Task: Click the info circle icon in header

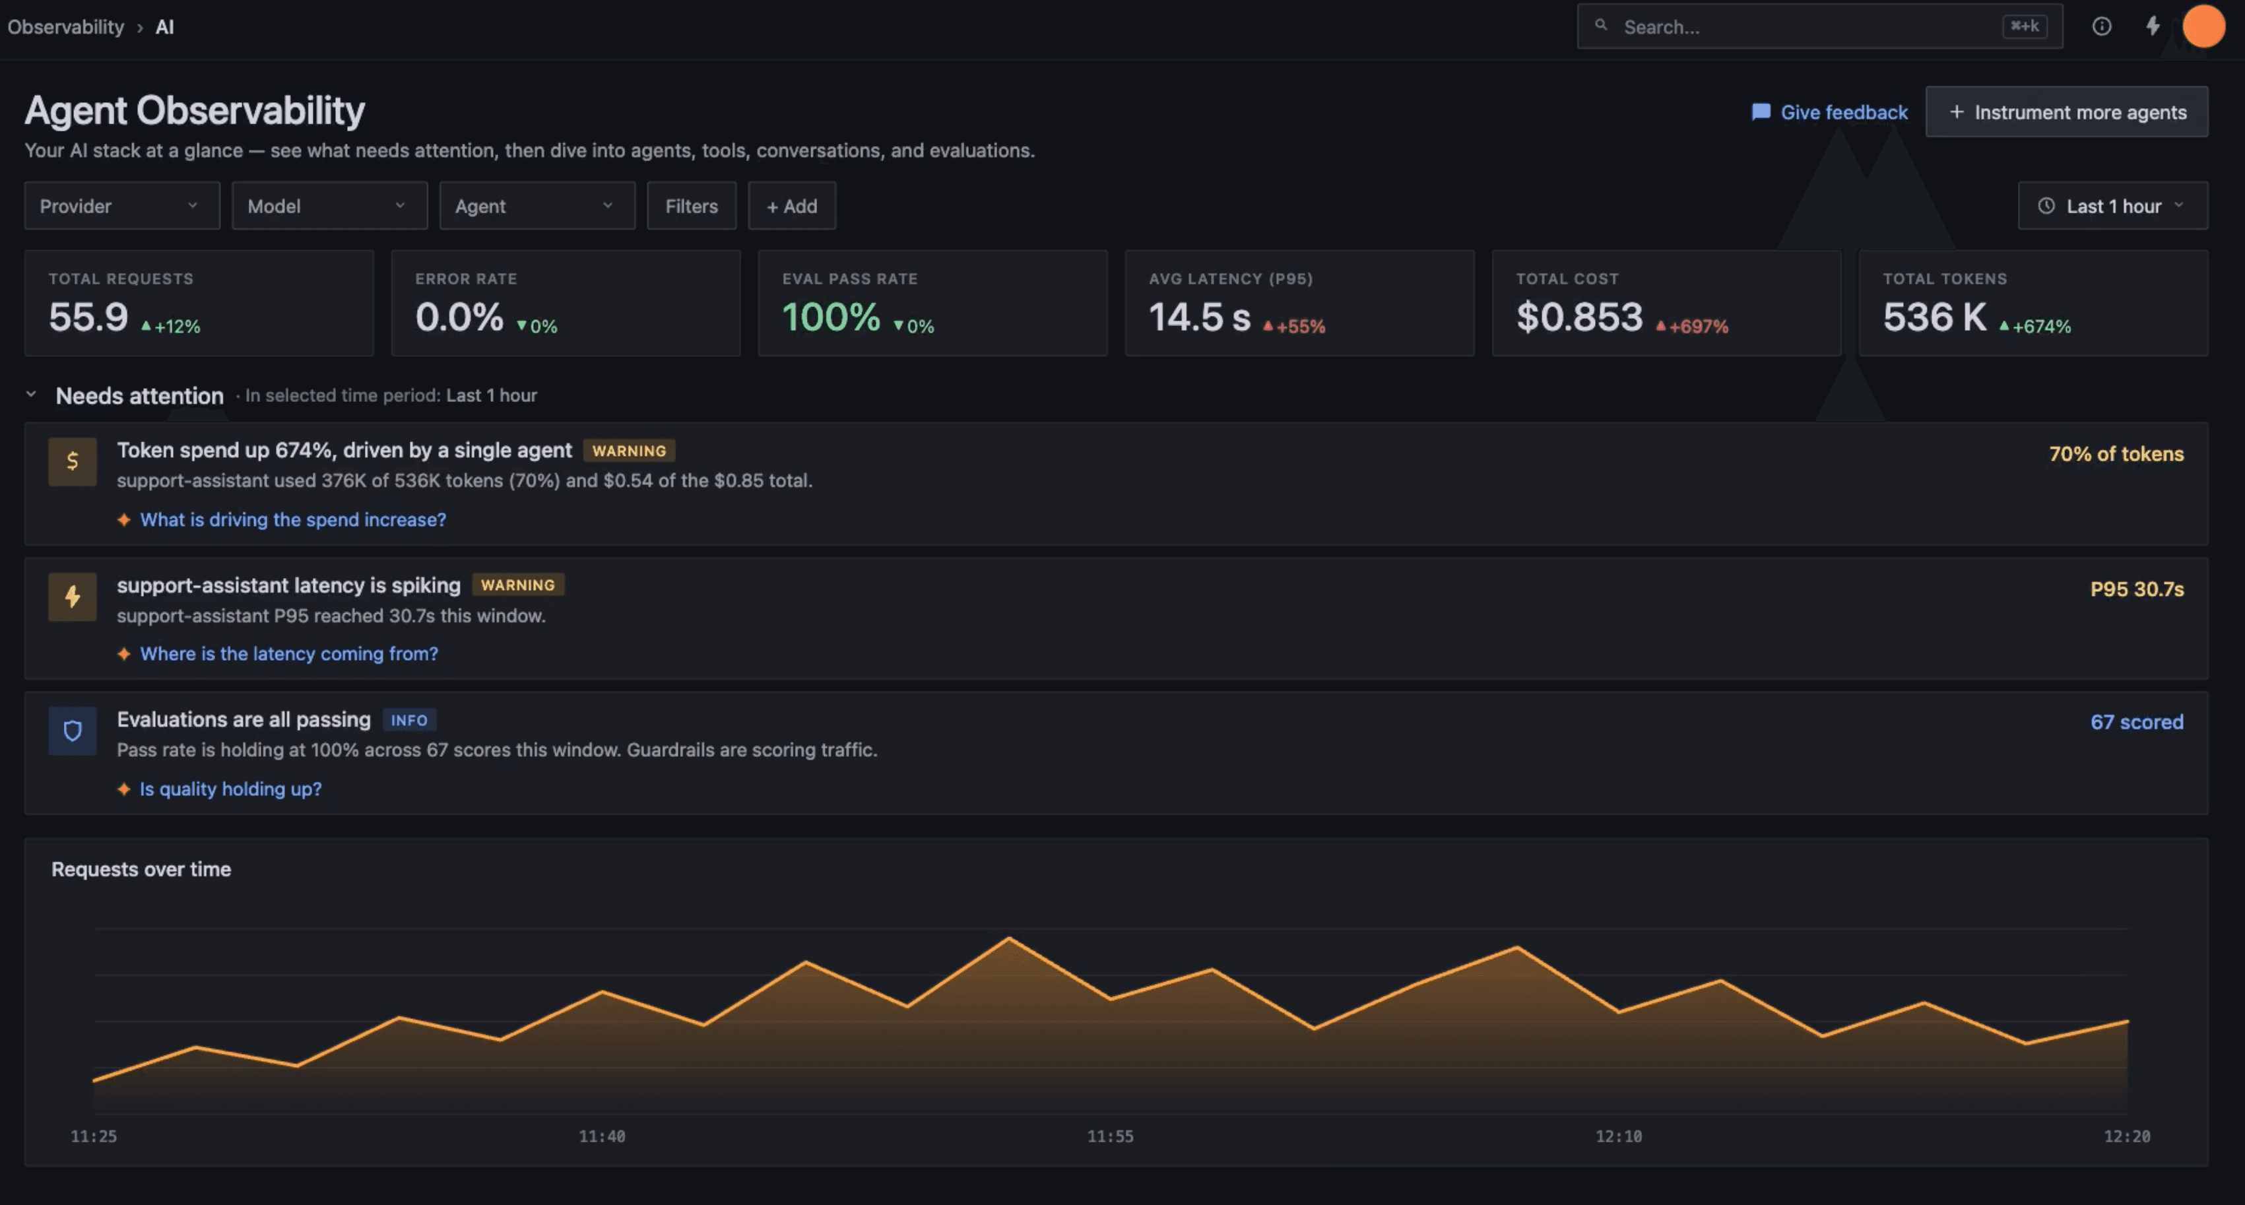Action: click(2101, 26)
